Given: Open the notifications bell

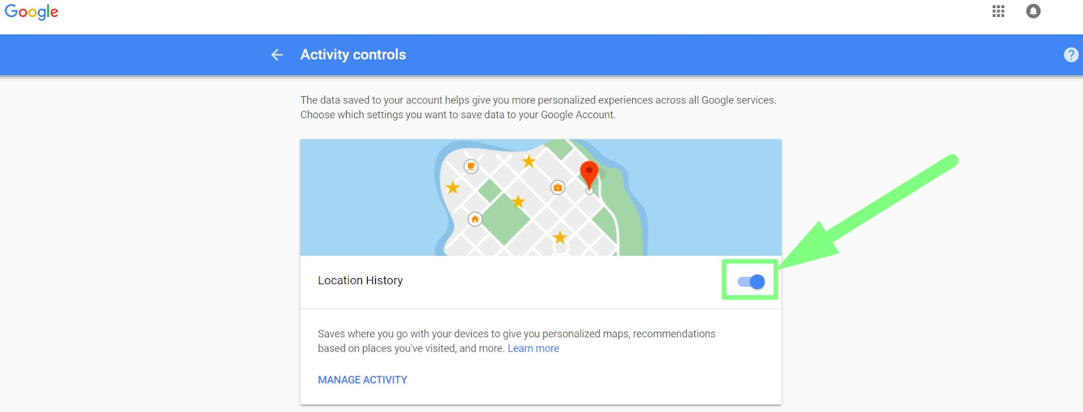Looking at the screenshot, I should click(1033, 12).
